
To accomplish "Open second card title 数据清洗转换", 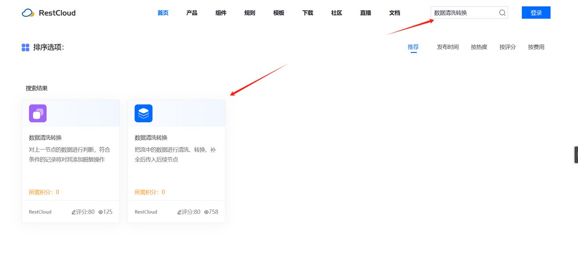I will pos(151,137).
